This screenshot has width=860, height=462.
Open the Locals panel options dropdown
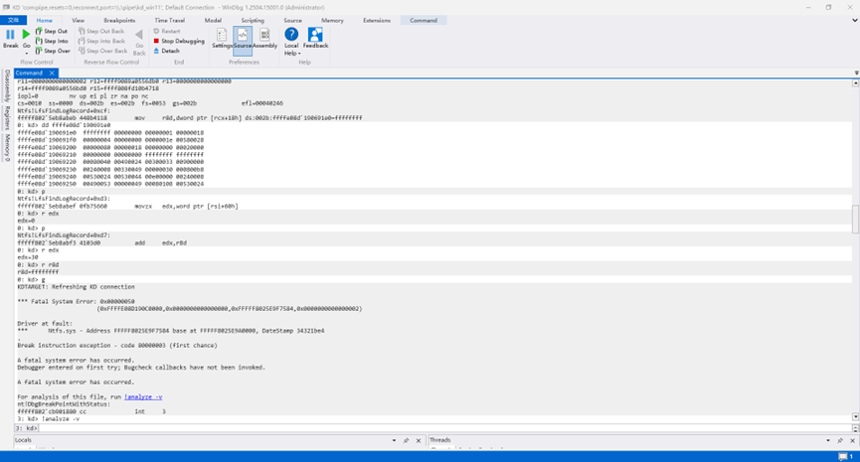pos(394,440)
